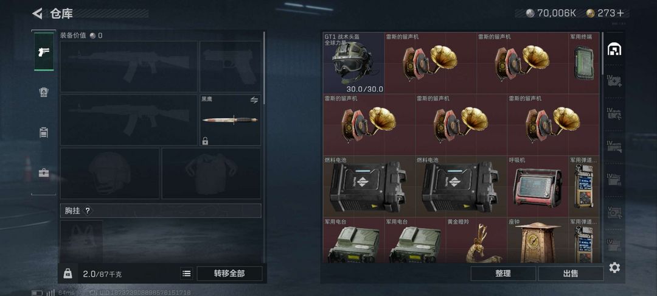Open the backpack tab in left sidebar
This screenshot has height=296, width=657.
44,133
